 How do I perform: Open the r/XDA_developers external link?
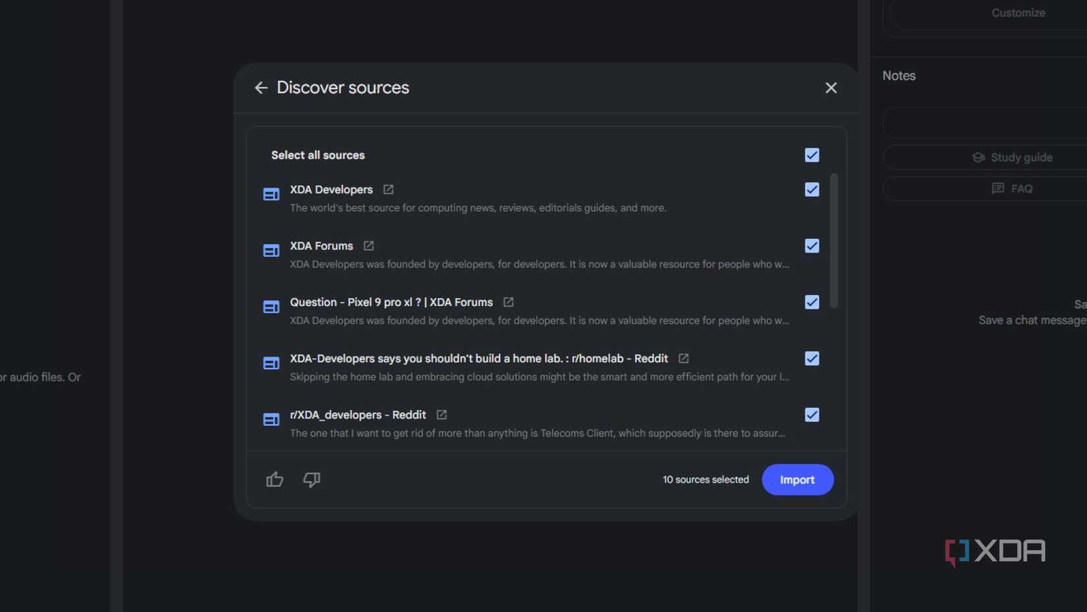click(x=441, y=415)
